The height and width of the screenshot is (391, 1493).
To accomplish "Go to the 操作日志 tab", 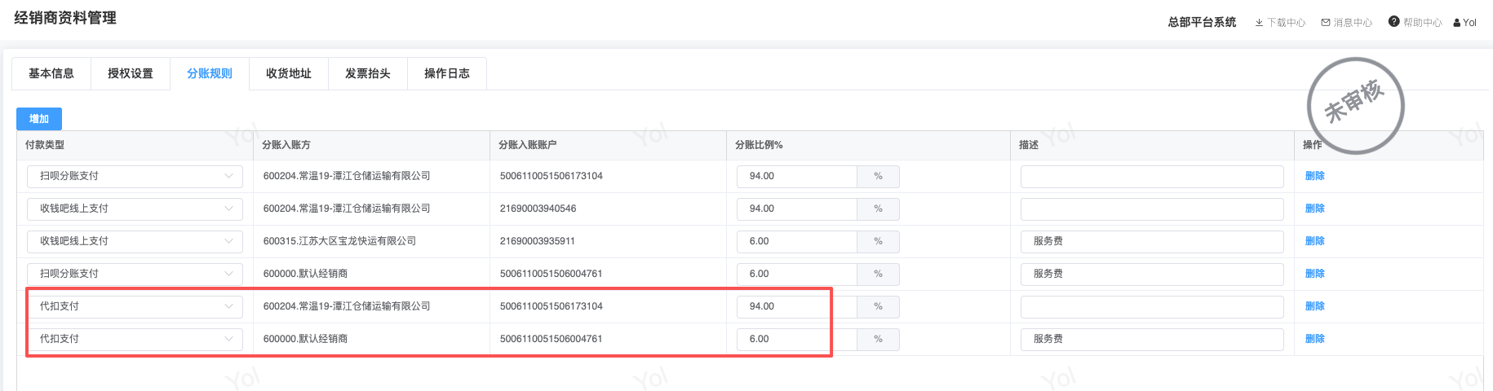I will 447,73.
